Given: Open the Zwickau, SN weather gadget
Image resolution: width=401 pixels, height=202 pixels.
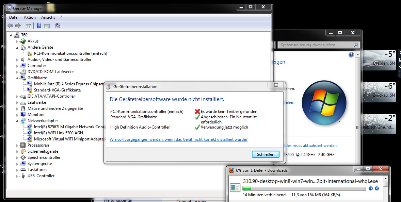Looking at the screenshot, I should [380, 92].
